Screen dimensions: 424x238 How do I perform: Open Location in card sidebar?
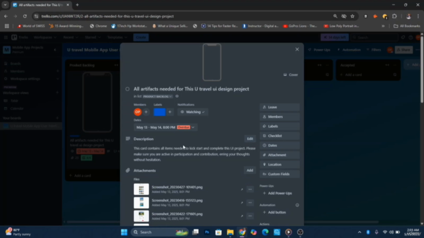280,165
